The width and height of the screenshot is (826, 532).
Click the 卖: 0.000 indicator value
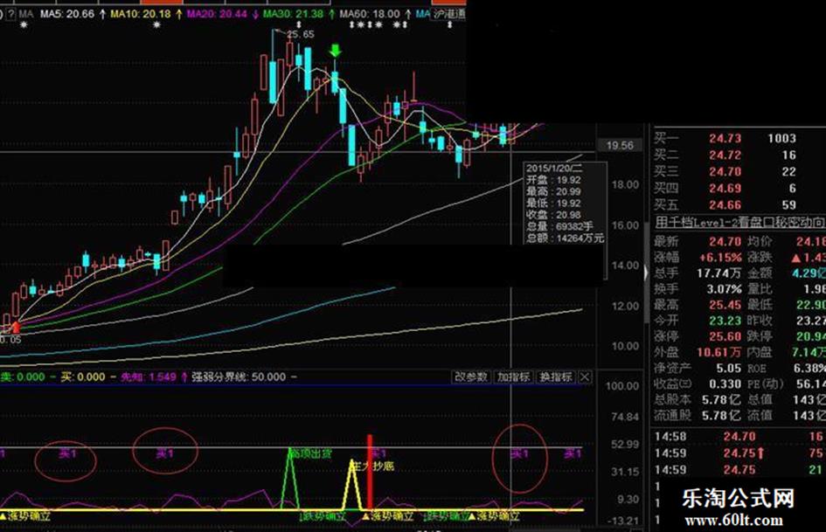[x=23, y=377]
